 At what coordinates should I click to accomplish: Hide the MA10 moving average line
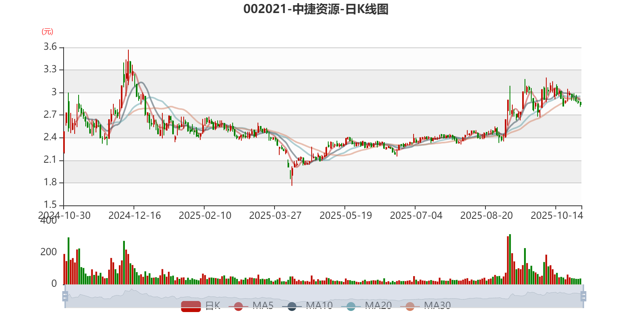click(307, 306)
